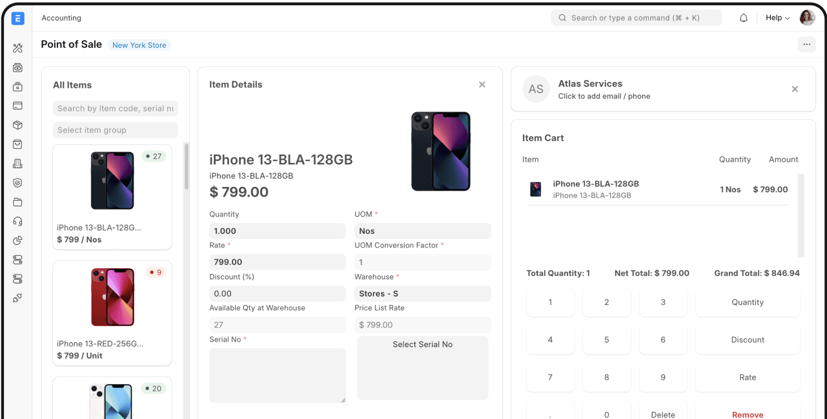Click the All Items list scrollbar
This screenshot has width=827, height=419.
(187, 168)
